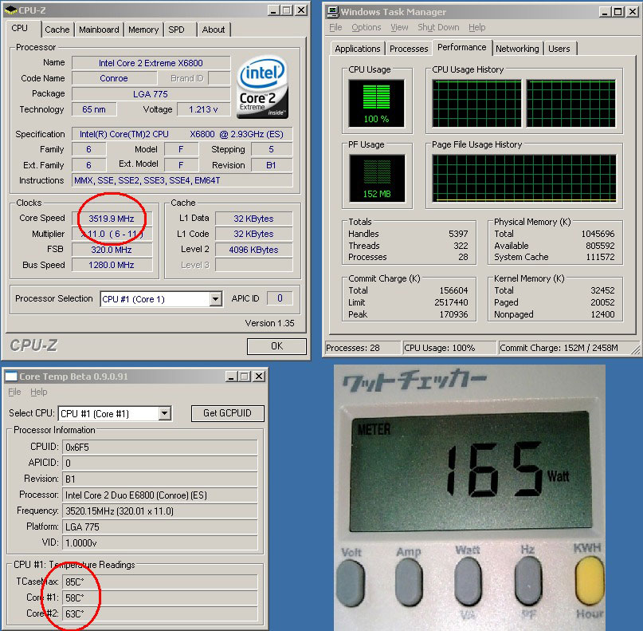Click the Level 2 cache value '4096 KBytes'
643x631 pixels.
[x=253, y=250]
